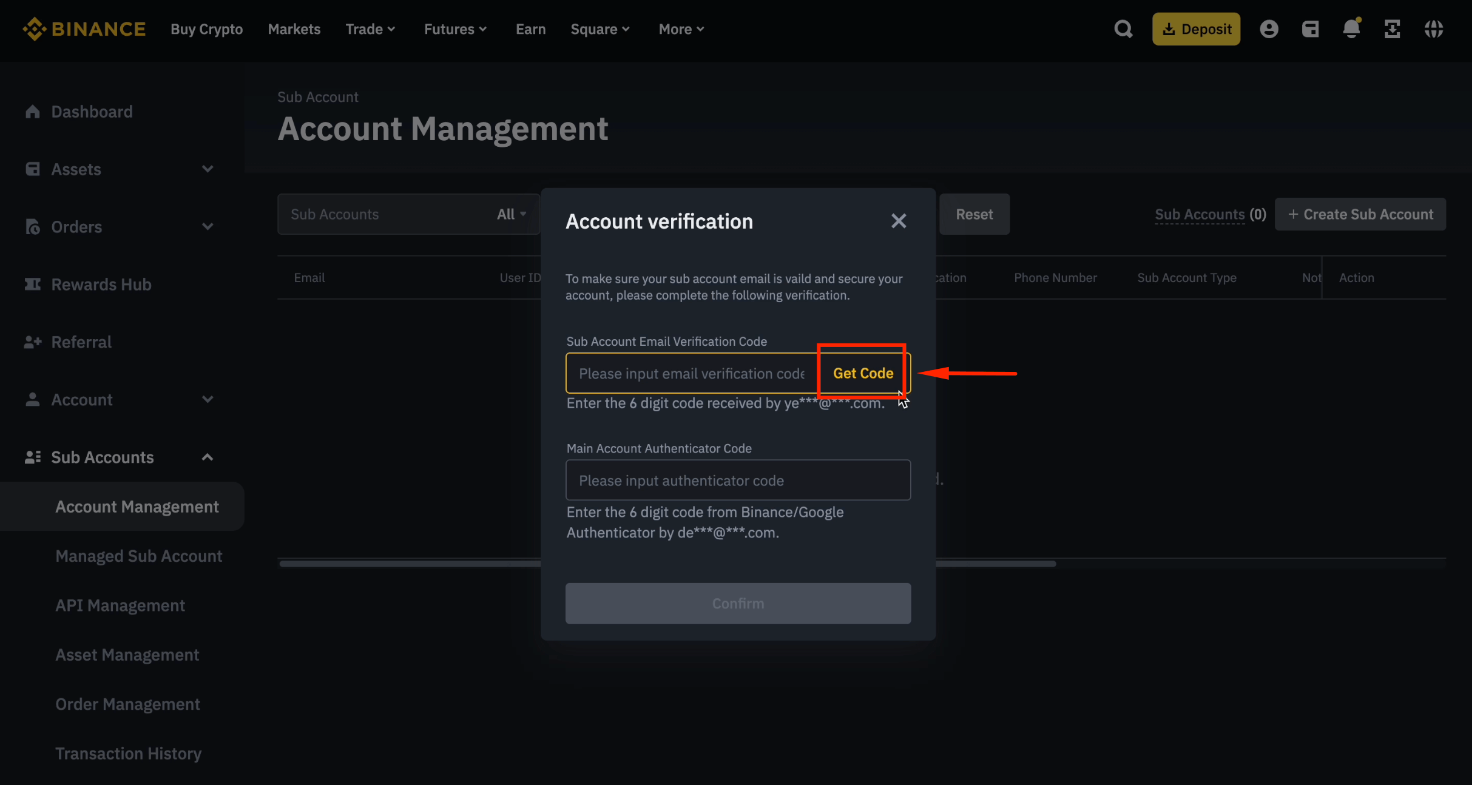Click the Deposit button

click(1196, 29)
